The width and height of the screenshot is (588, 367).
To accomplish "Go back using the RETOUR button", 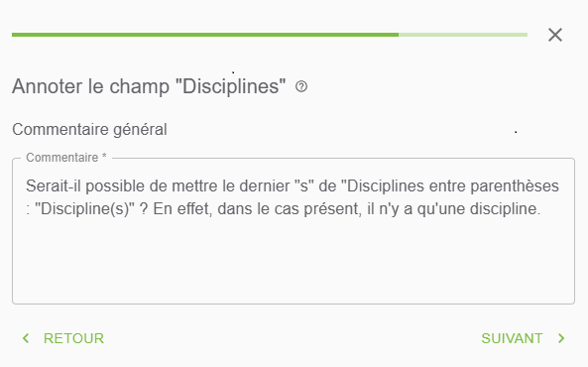I will tap(63, 338).
